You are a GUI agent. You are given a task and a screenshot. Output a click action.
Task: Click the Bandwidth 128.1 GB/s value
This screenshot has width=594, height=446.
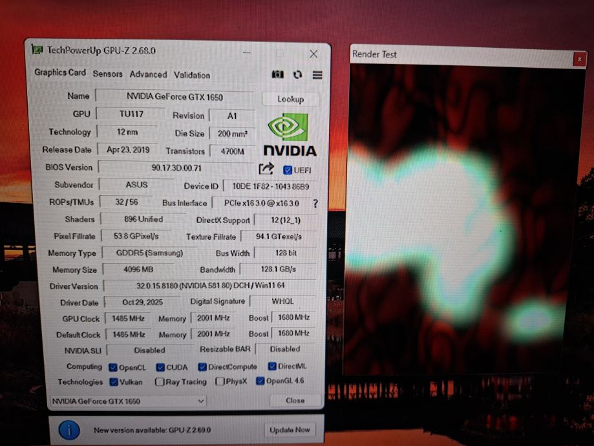click(x=278, y=269)
